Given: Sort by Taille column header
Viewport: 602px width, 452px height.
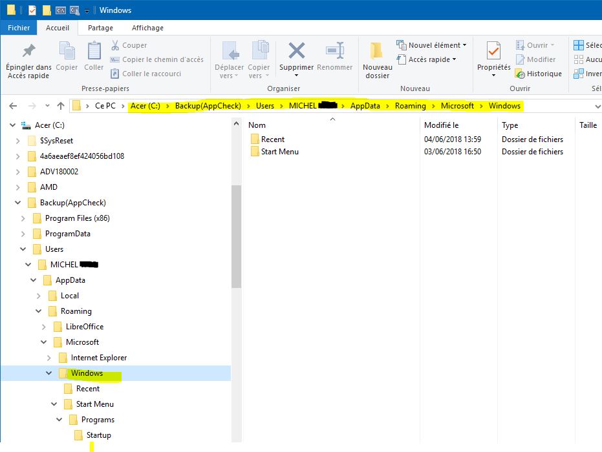Looking at the screenshot, I should 588,125.
